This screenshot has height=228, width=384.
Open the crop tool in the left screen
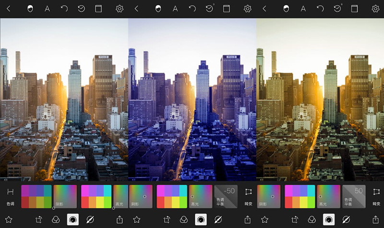40,219
